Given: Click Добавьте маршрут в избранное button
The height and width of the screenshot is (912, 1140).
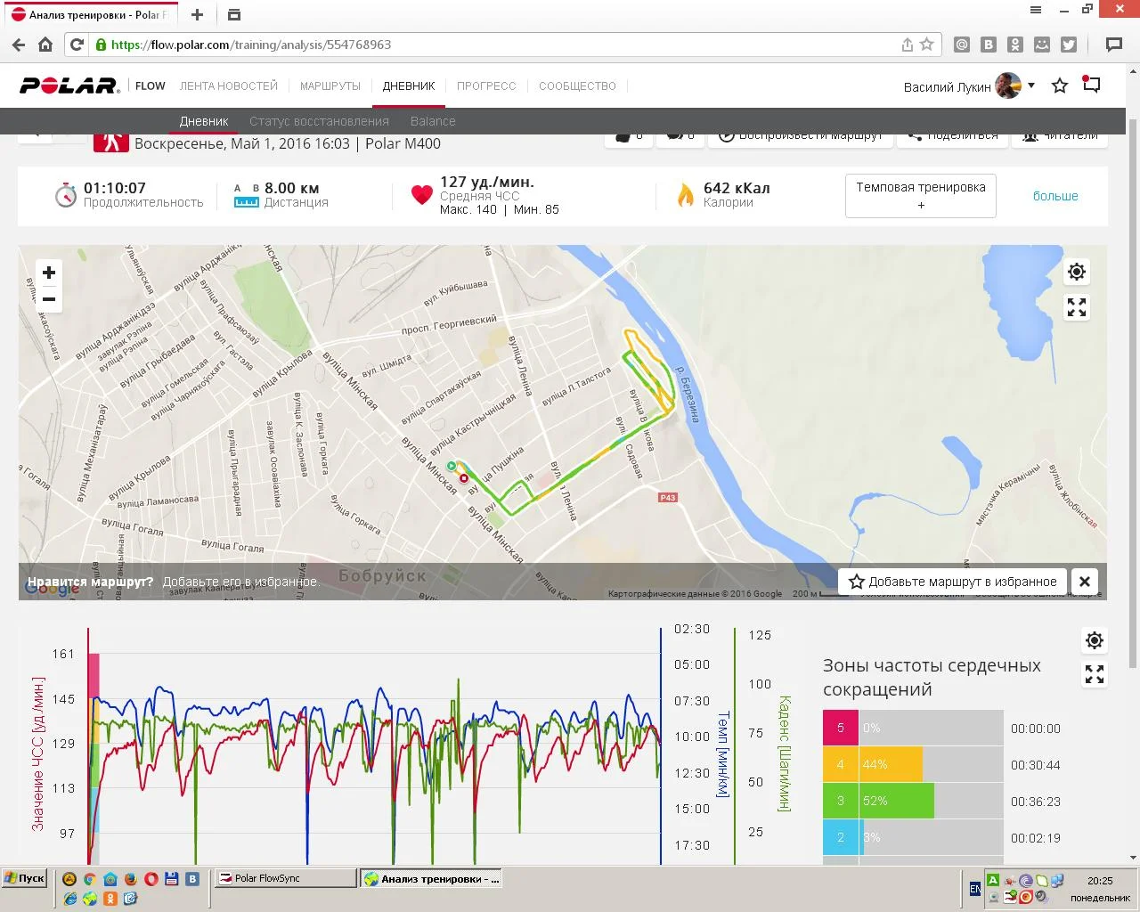Looking at the screenshot, I should coord(953,582).
